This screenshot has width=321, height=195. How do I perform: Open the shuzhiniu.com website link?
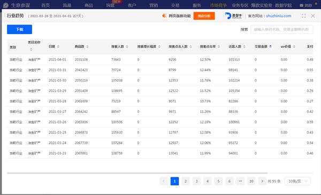[x=279, y=15]
